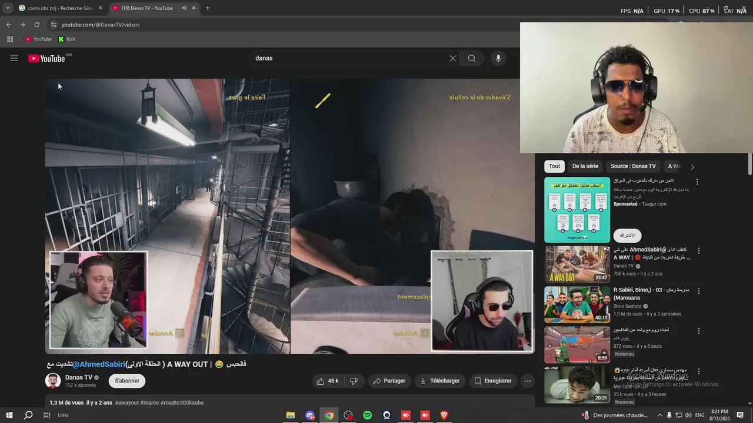Screen dimensions: 753x423
Task: Click the #awayout hashtag
Action: (x=127, y=402)
